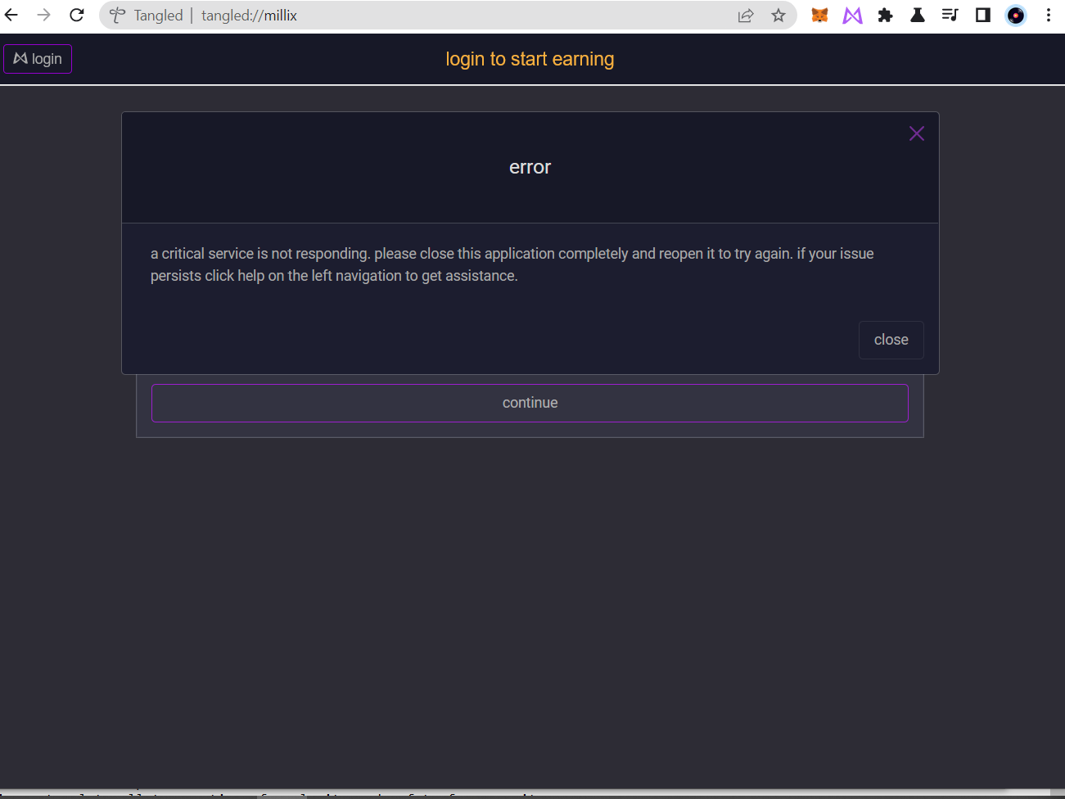Open the Chrome profile avatar

(1016, 16)
